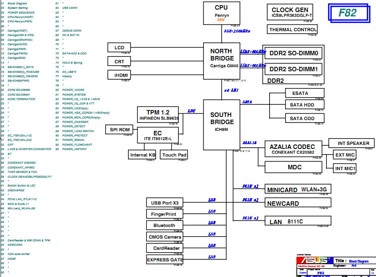Click the blue "LPC" bus label
The height and width of the screenshot is (277, 376).
191,111
